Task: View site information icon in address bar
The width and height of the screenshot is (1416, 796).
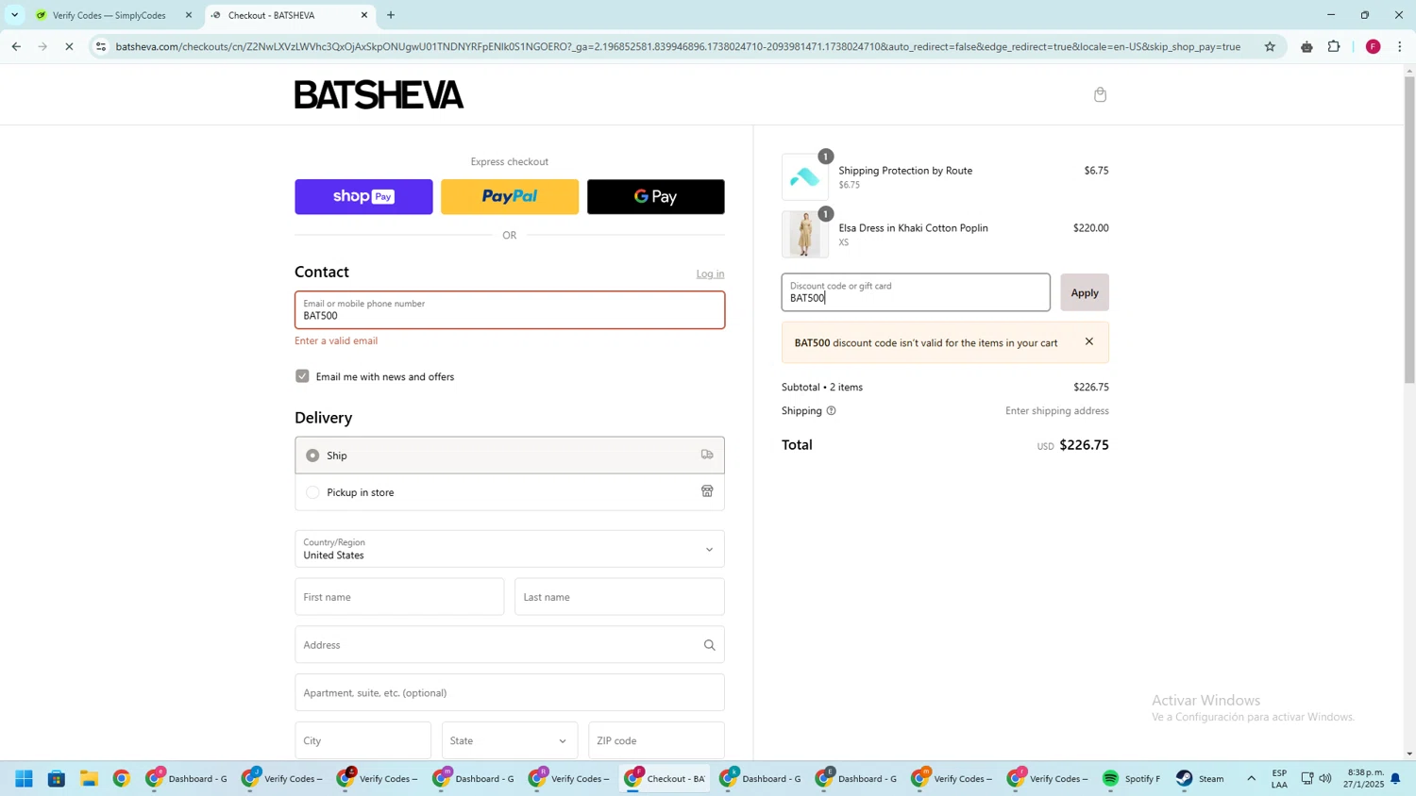Action: click(101, 46)
